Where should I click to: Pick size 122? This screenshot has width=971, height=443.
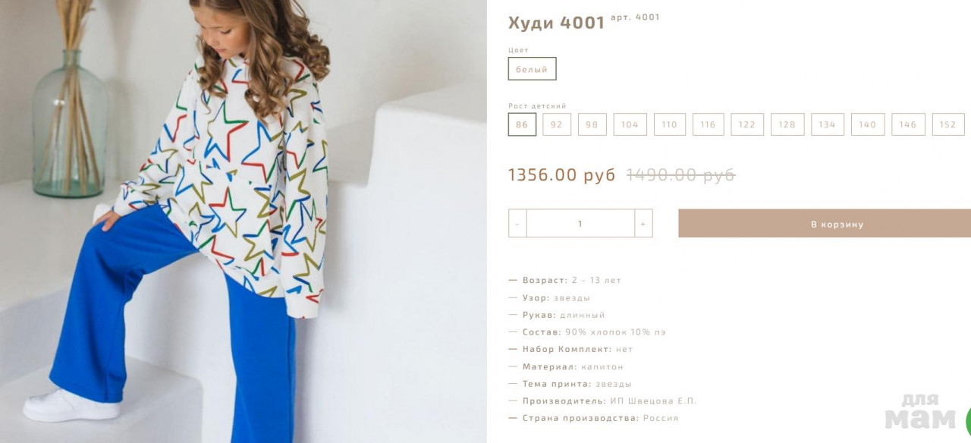(x=747, y=124)
